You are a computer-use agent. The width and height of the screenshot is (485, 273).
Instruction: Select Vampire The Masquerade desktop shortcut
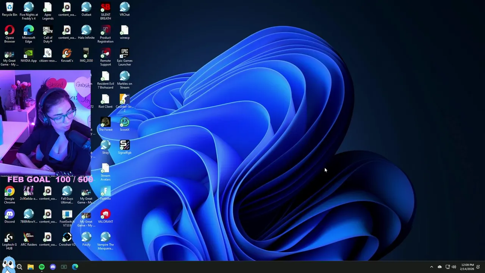pos(105,241)
